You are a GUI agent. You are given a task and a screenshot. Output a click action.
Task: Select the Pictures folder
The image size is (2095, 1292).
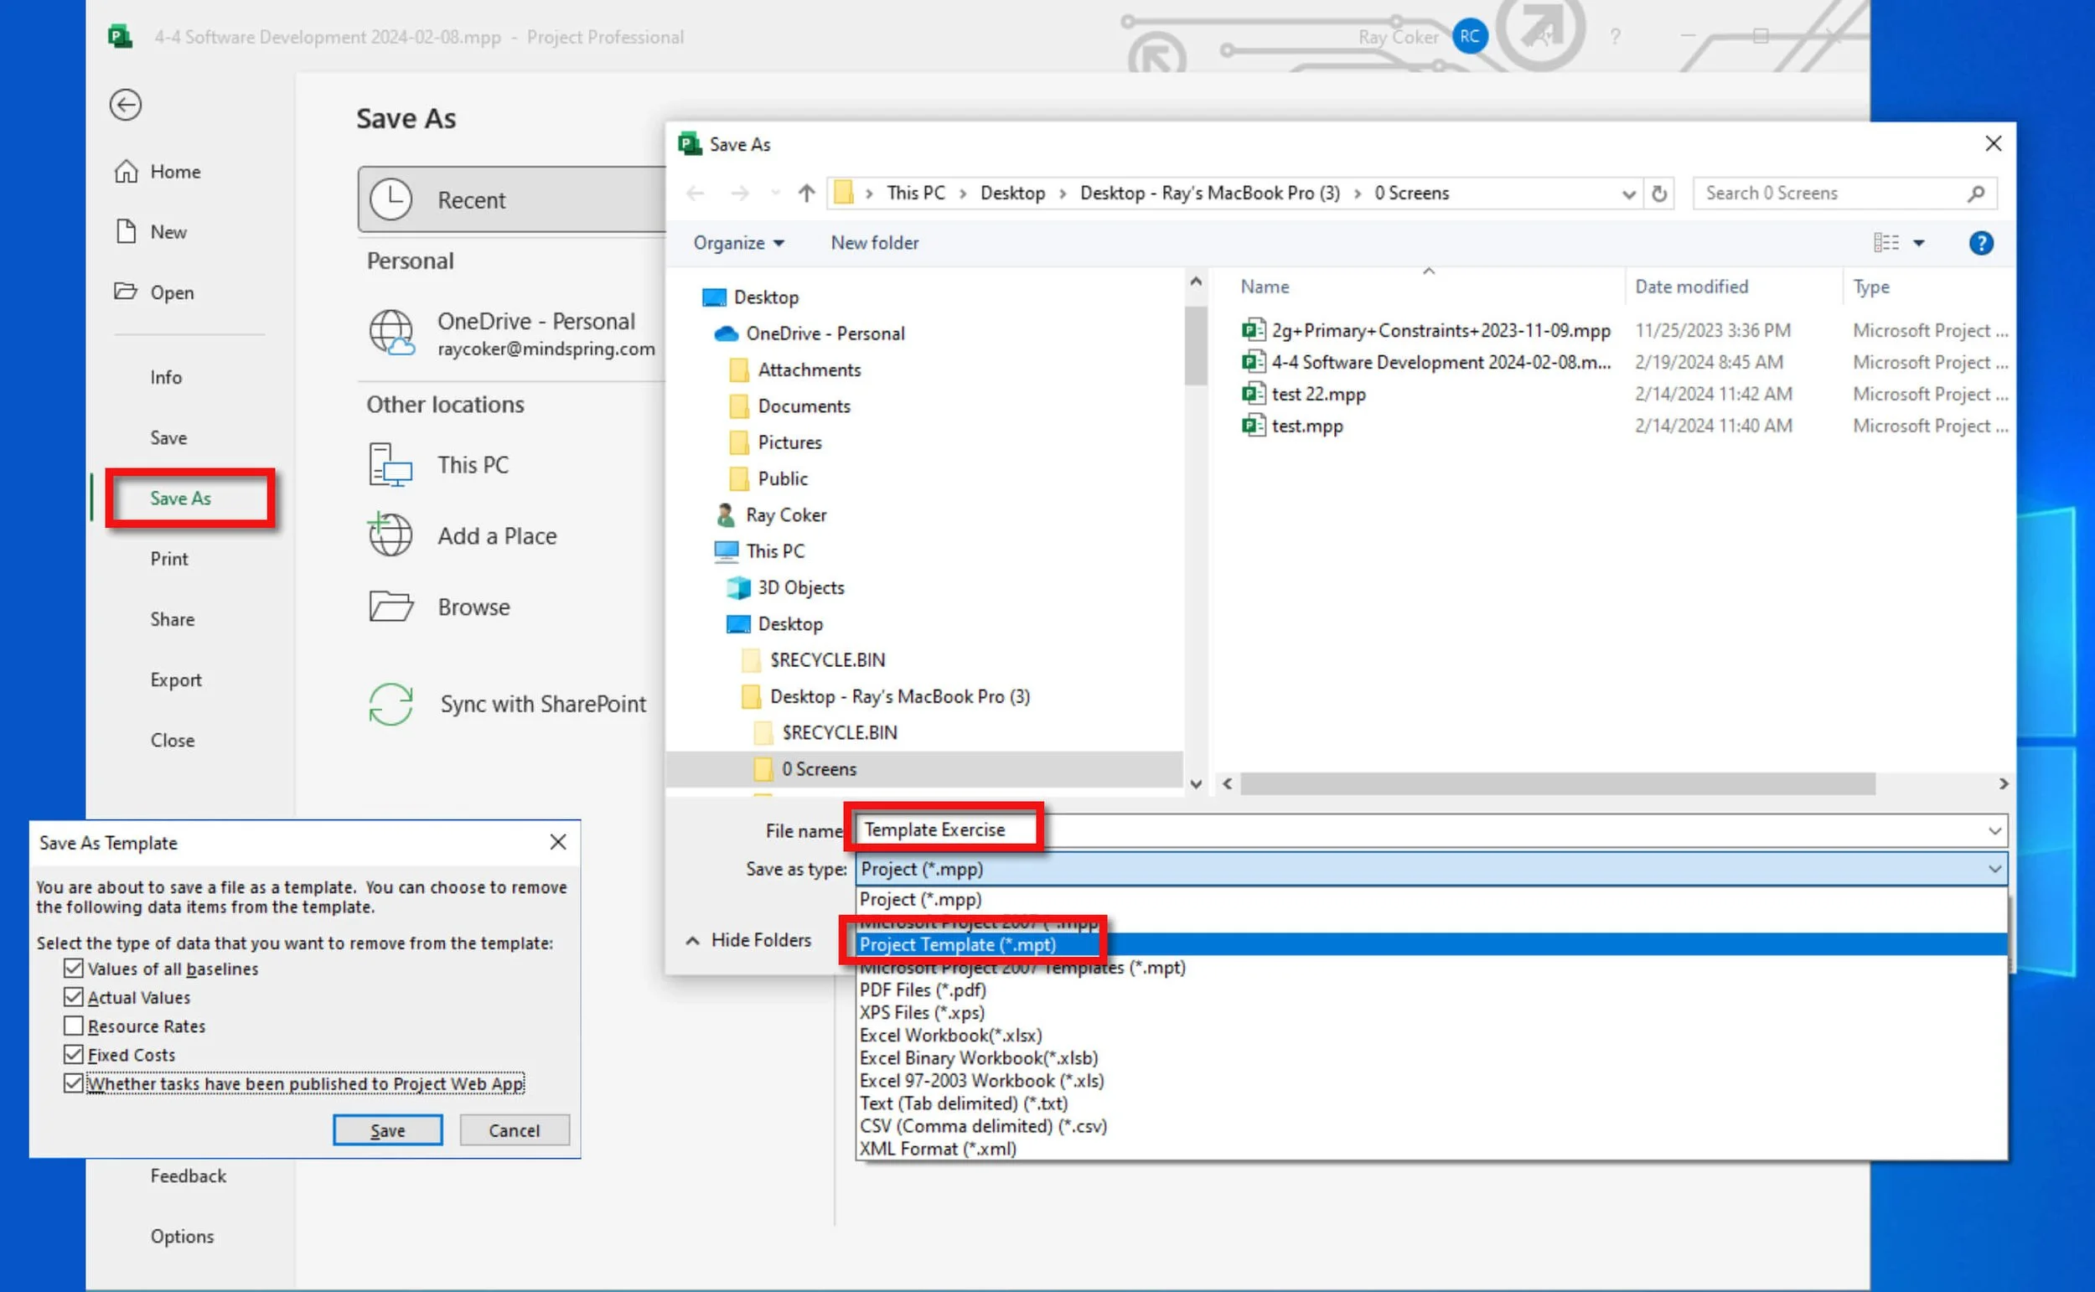[x=775, y=442]
